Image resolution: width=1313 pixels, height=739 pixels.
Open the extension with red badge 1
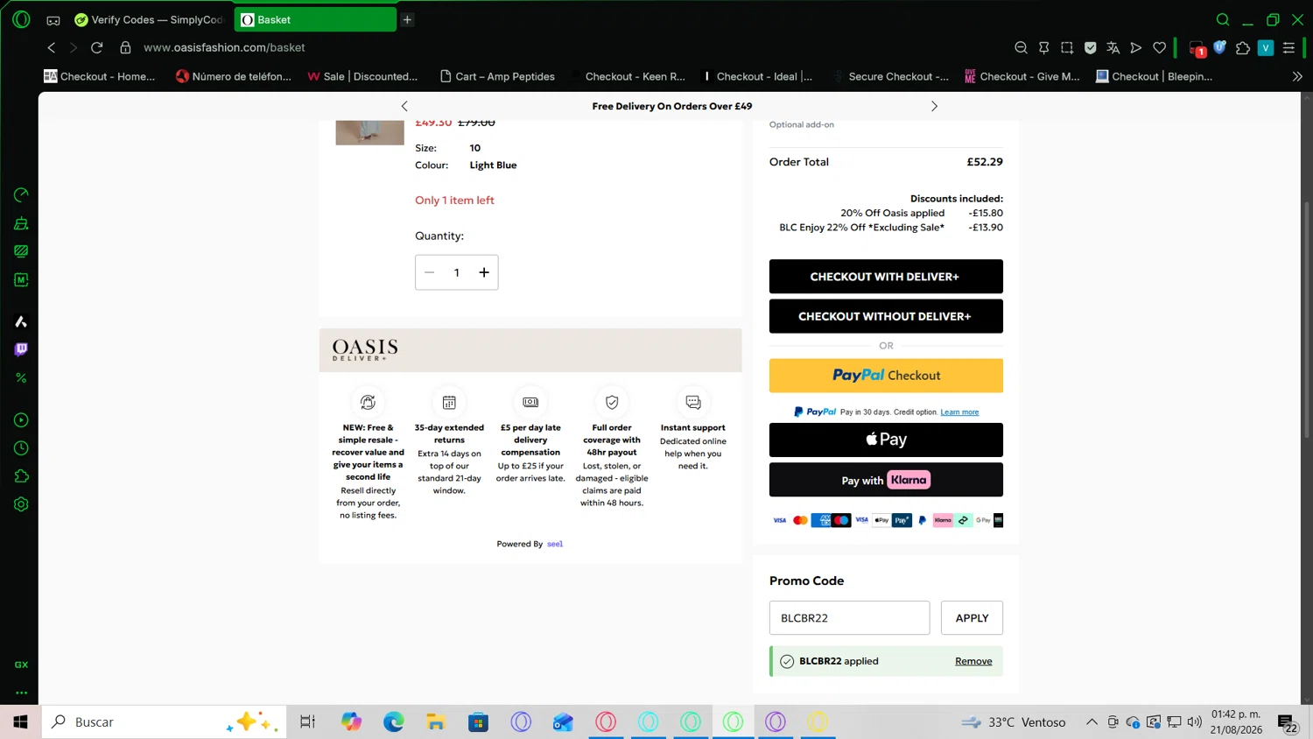pos(1197,49)
